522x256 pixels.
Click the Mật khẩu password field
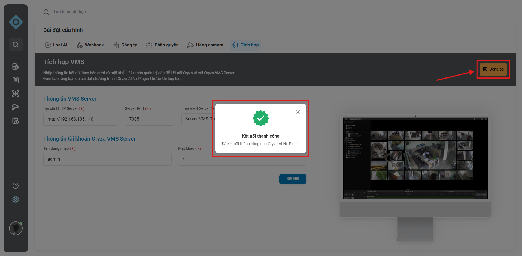[242, 159]
